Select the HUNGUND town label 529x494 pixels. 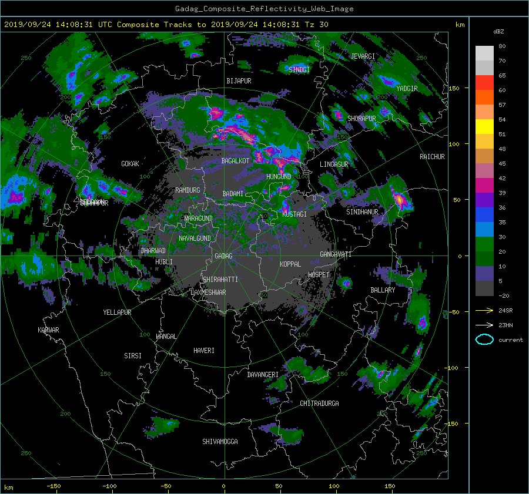tap(279, 177)
